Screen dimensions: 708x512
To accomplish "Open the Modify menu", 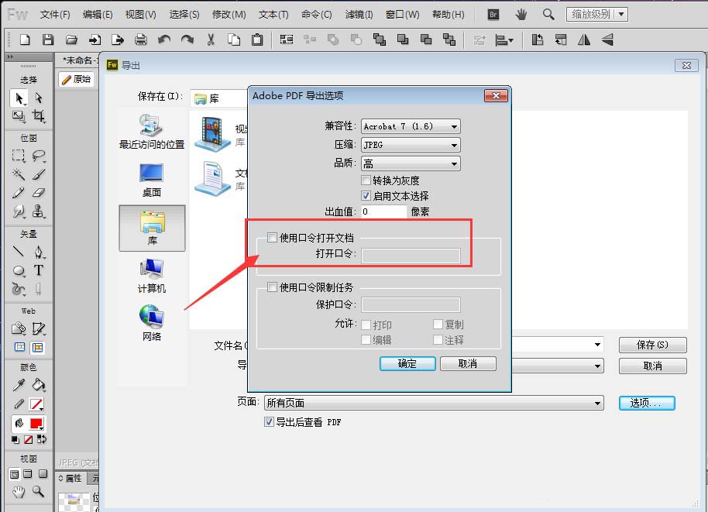I will [x=229, y=15].
